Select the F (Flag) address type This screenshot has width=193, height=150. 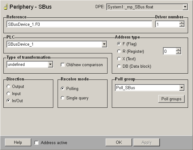pos(119,44)
